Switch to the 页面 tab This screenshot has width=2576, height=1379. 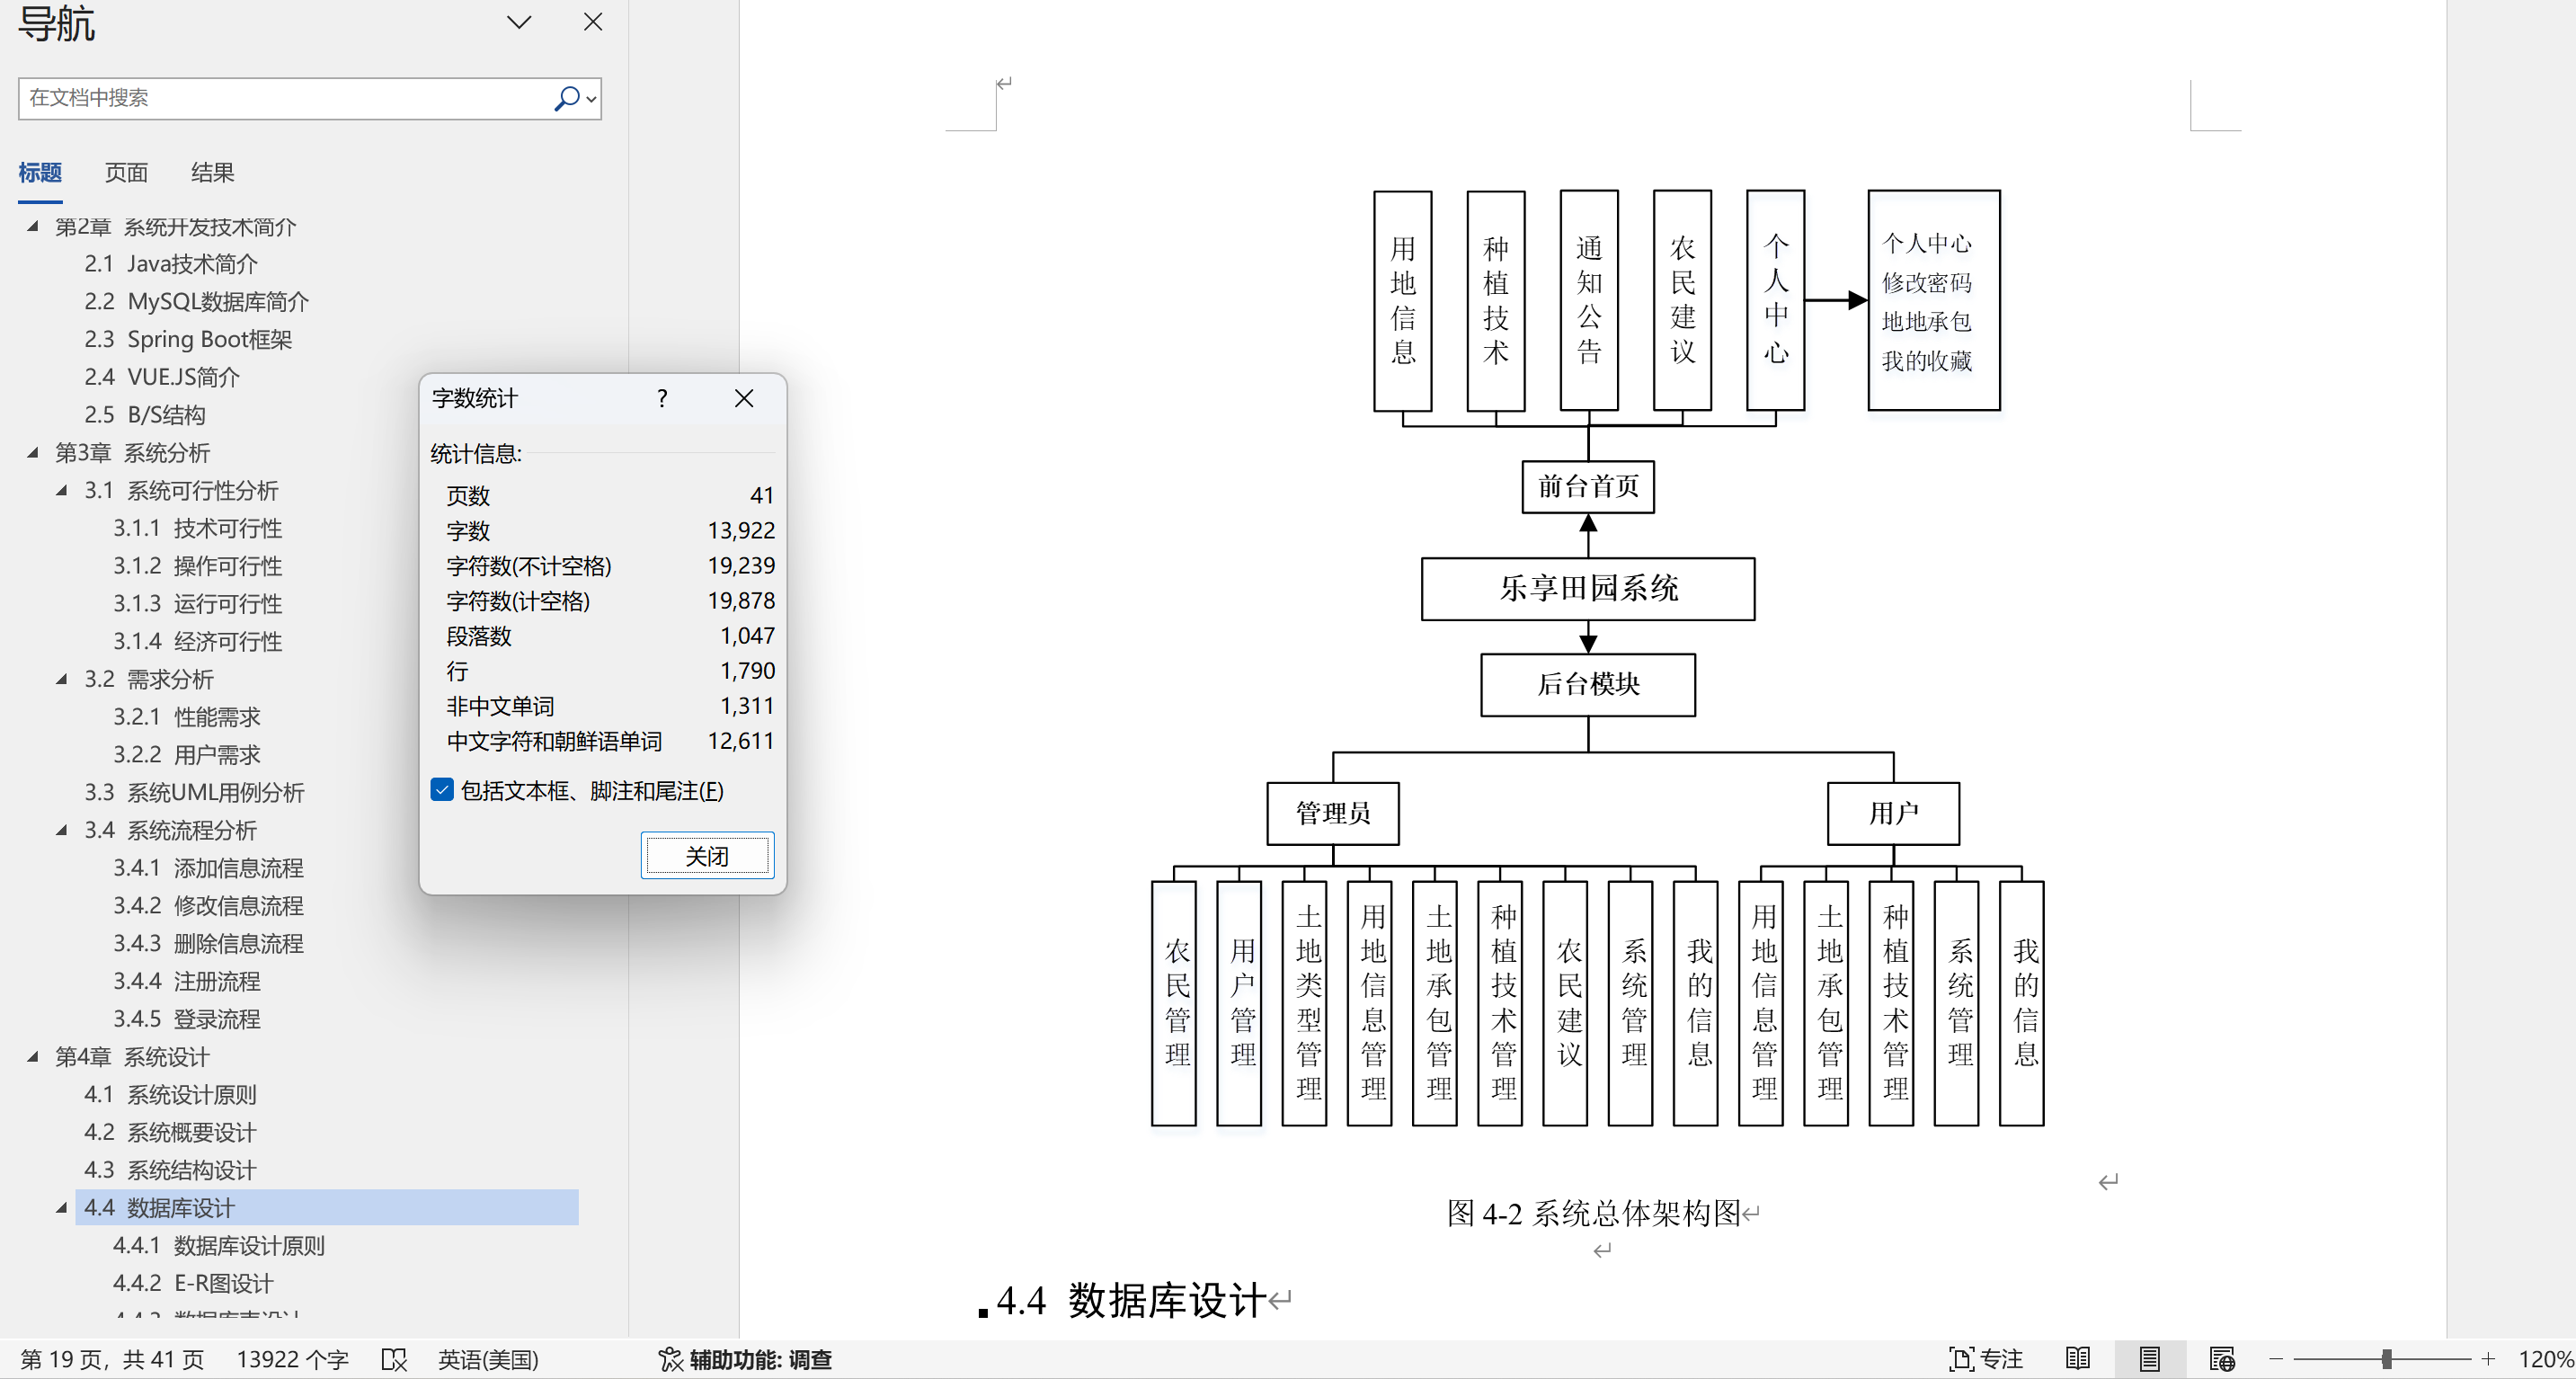pos(126,172)
